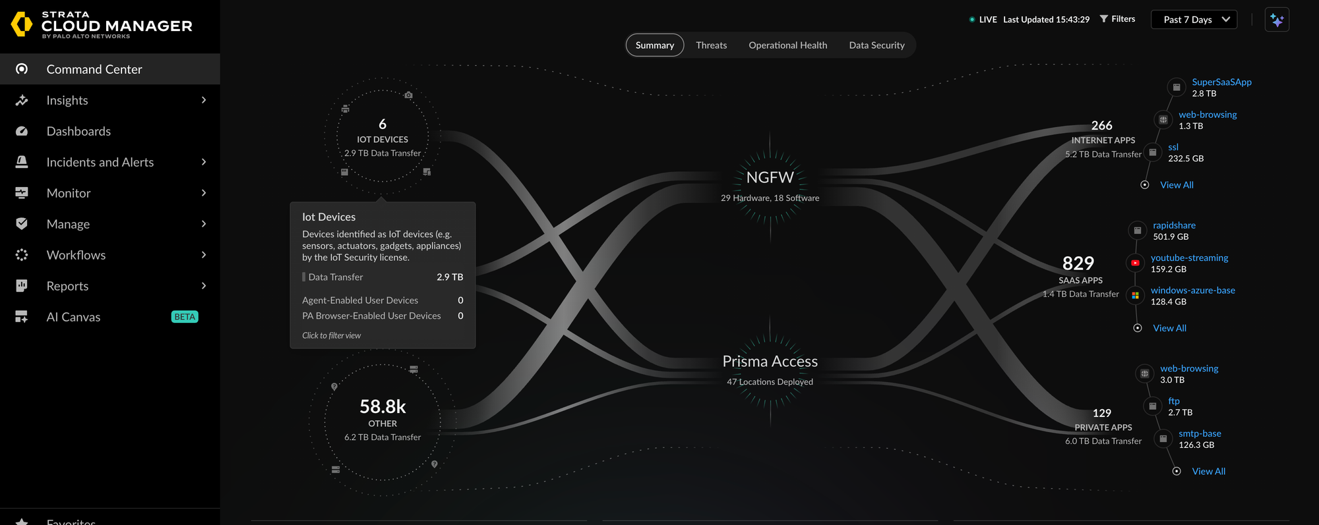Click the Monitor sidebar icon

(22, 193)
